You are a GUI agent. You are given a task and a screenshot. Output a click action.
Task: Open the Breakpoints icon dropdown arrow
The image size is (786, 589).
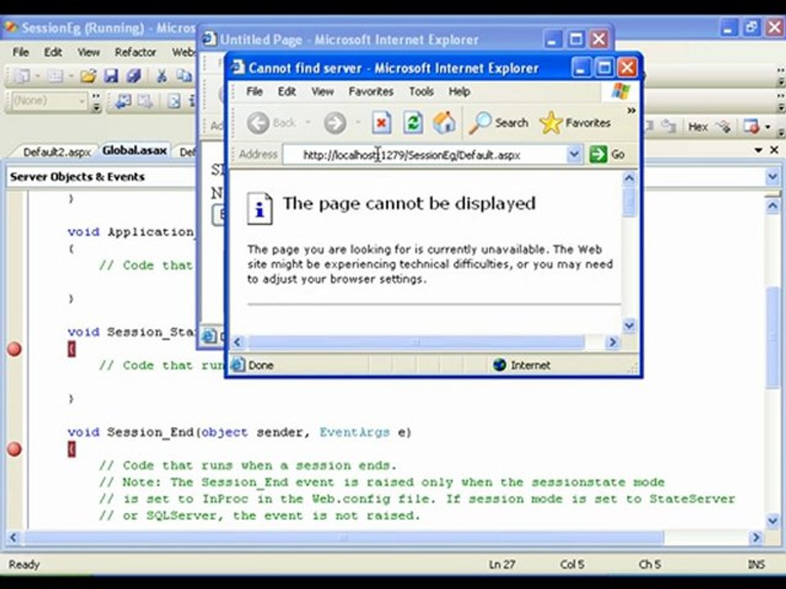[x=768, y=128]
